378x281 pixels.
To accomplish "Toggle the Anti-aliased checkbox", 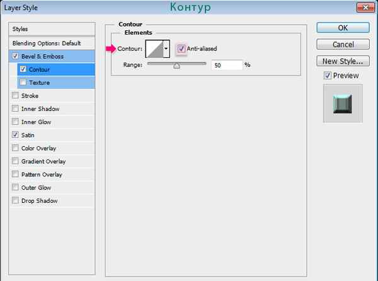I will coord(181,49).
